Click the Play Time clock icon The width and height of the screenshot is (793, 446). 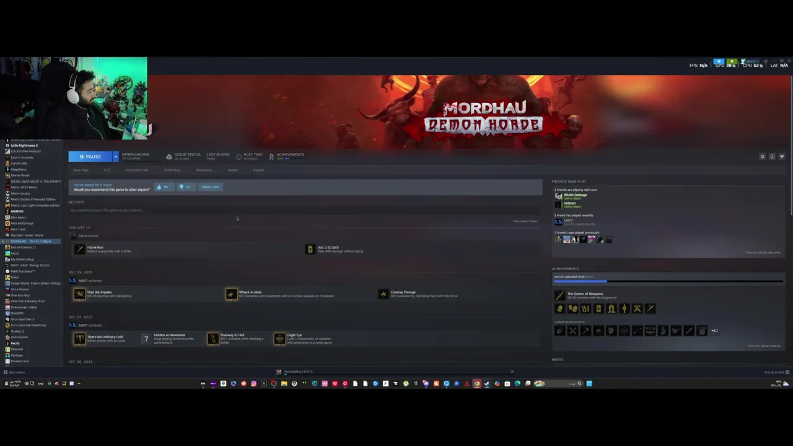coord(239,157)
